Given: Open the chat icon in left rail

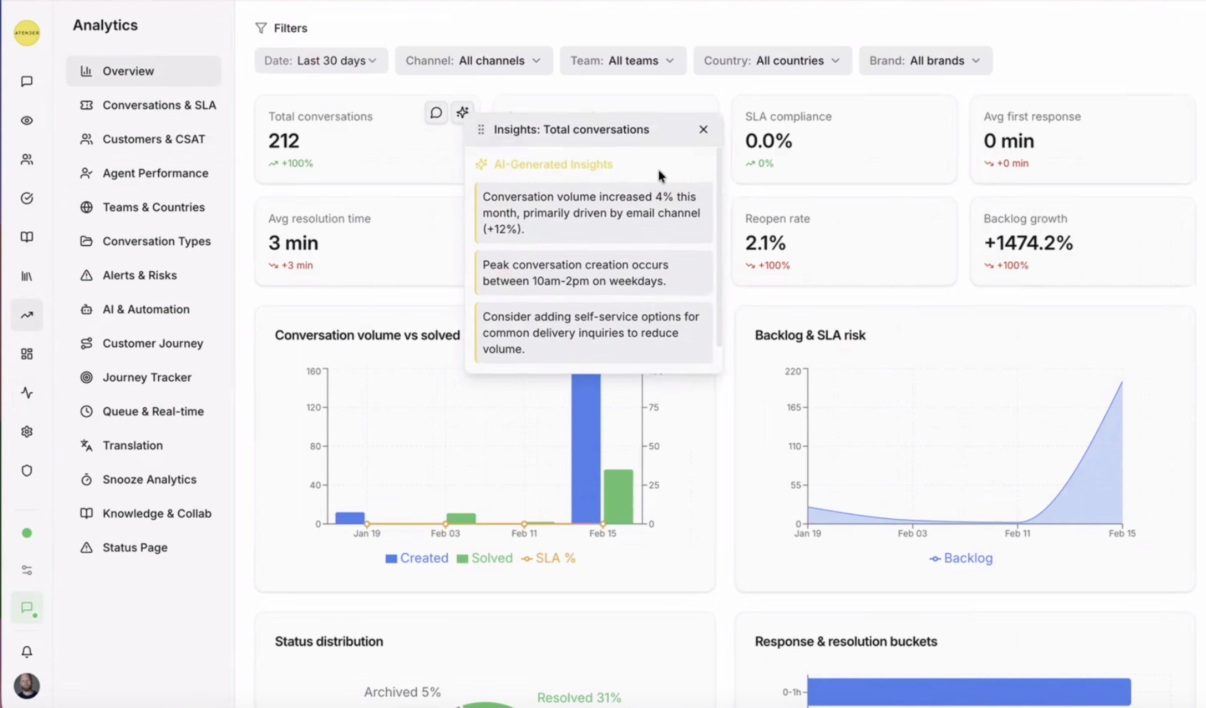Looking at the screenshot, I should tap(27, 81).
